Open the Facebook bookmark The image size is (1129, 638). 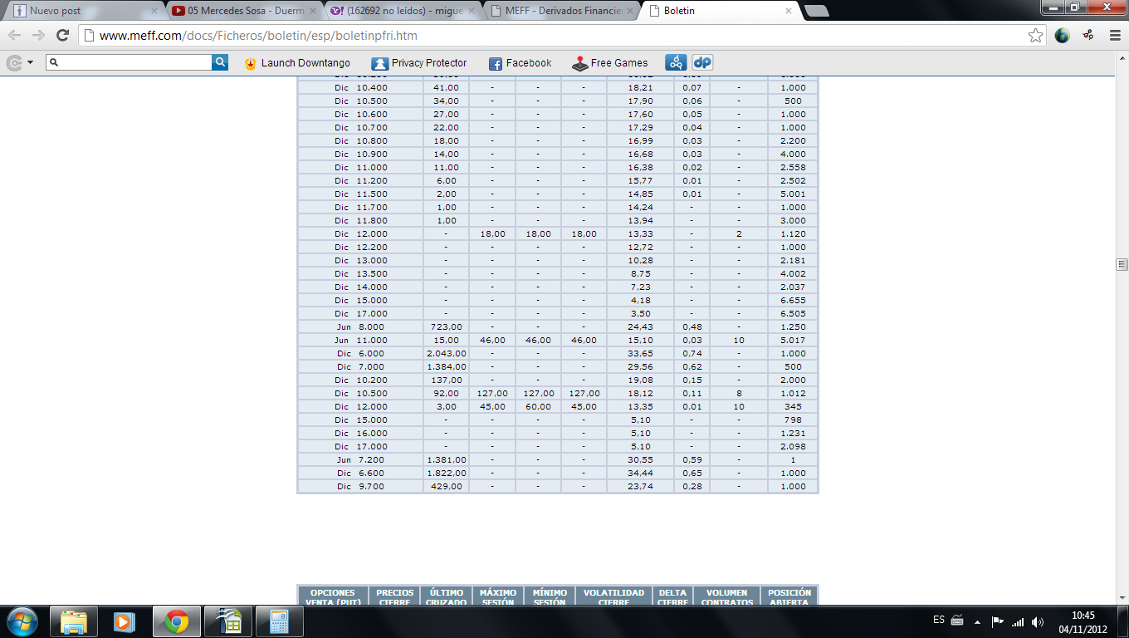pos(521,63)
